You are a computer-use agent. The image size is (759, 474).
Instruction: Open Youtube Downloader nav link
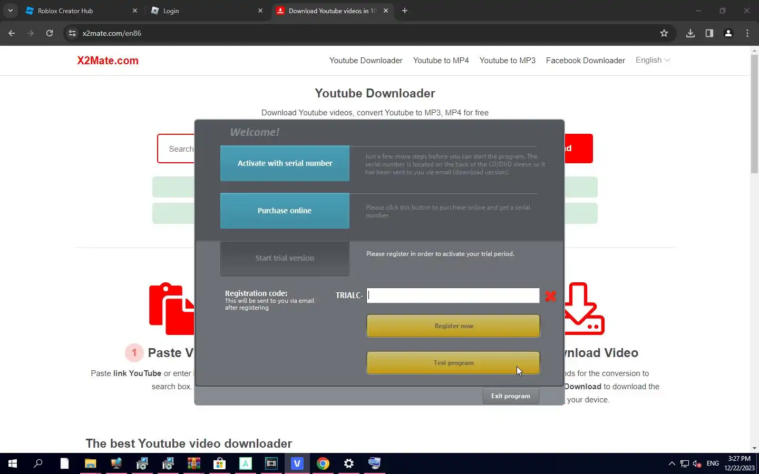click(366, 61)
